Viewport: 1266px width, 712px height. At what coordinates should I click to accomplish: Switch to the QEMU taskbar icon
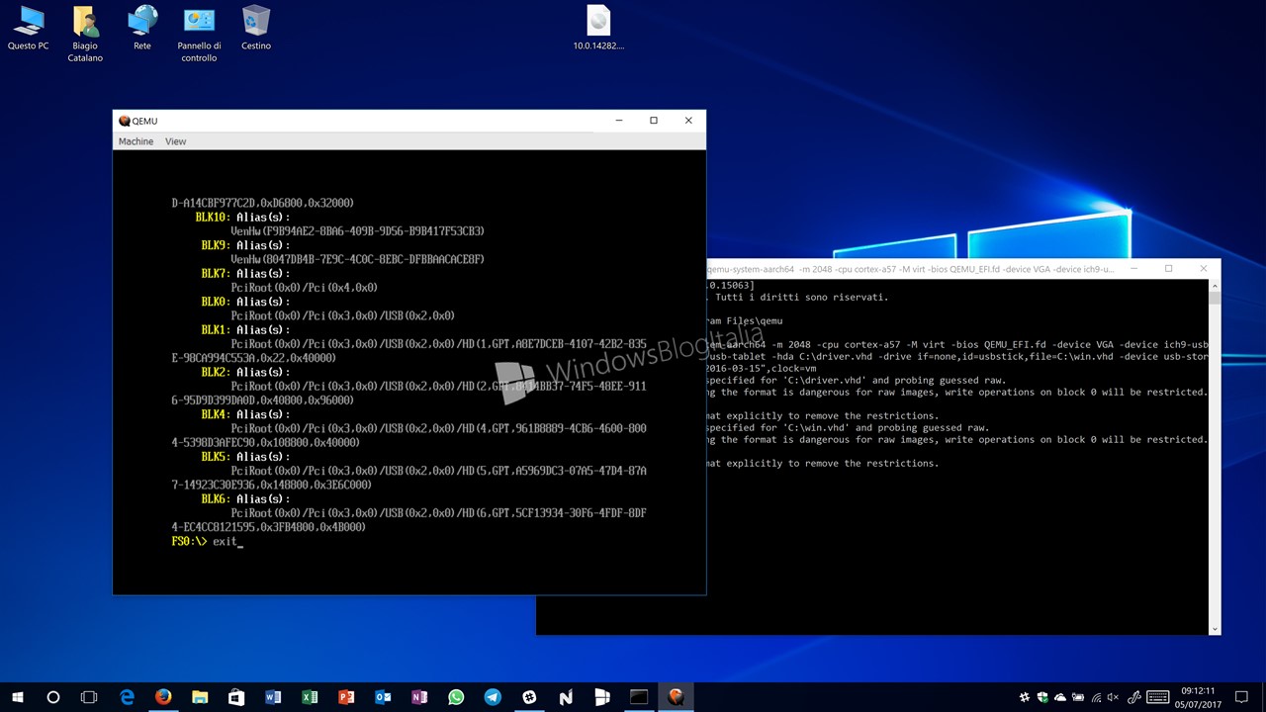pyautogui.click(x=676, y=697)
